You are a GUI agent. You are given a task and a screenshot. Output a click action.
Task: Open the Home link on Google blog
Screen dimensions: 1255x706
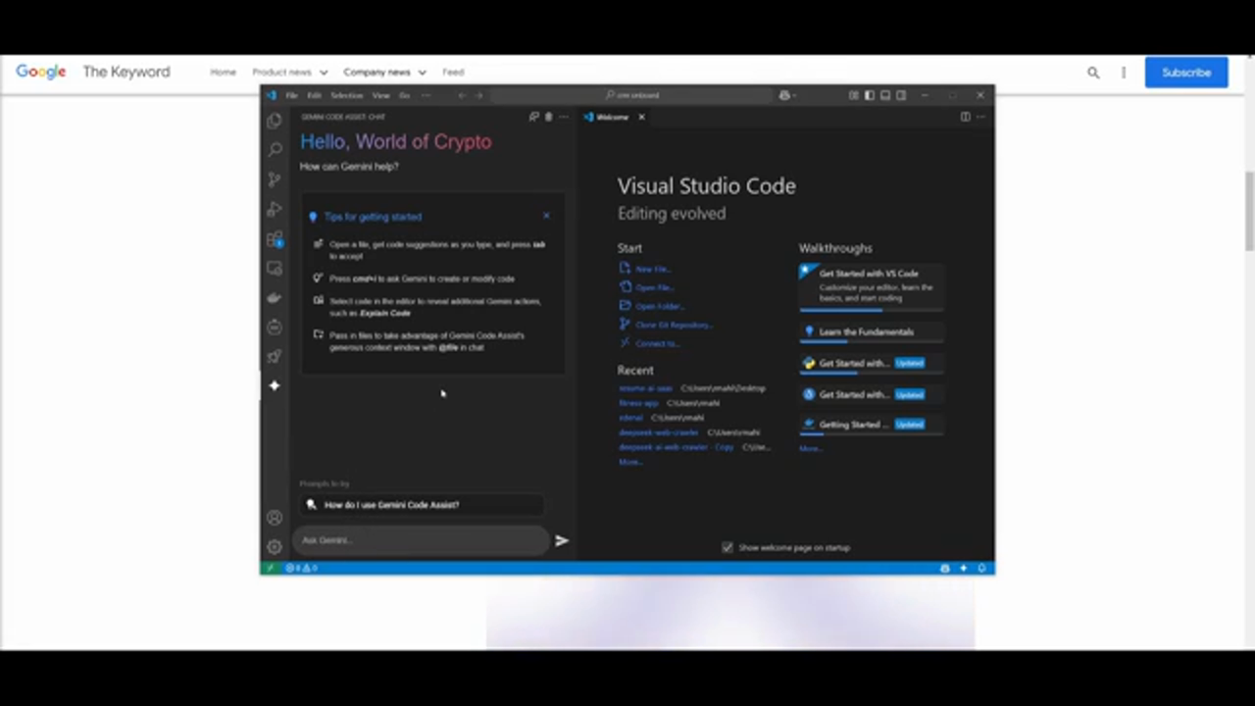click(x=223, y=73)
